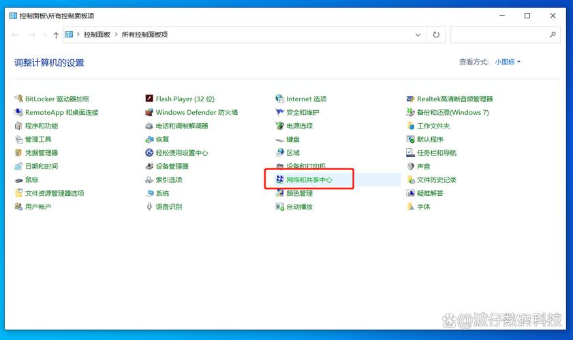Image resolution: width=573 pixels, height=340 pixels.
Task: Open the 系统 icon
Action: [x=149, y=193]
